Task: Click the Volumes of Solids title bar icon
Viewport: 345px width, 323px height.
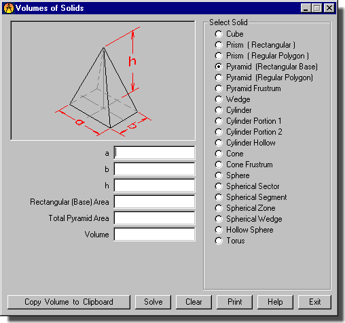Action: pos(9,8)
